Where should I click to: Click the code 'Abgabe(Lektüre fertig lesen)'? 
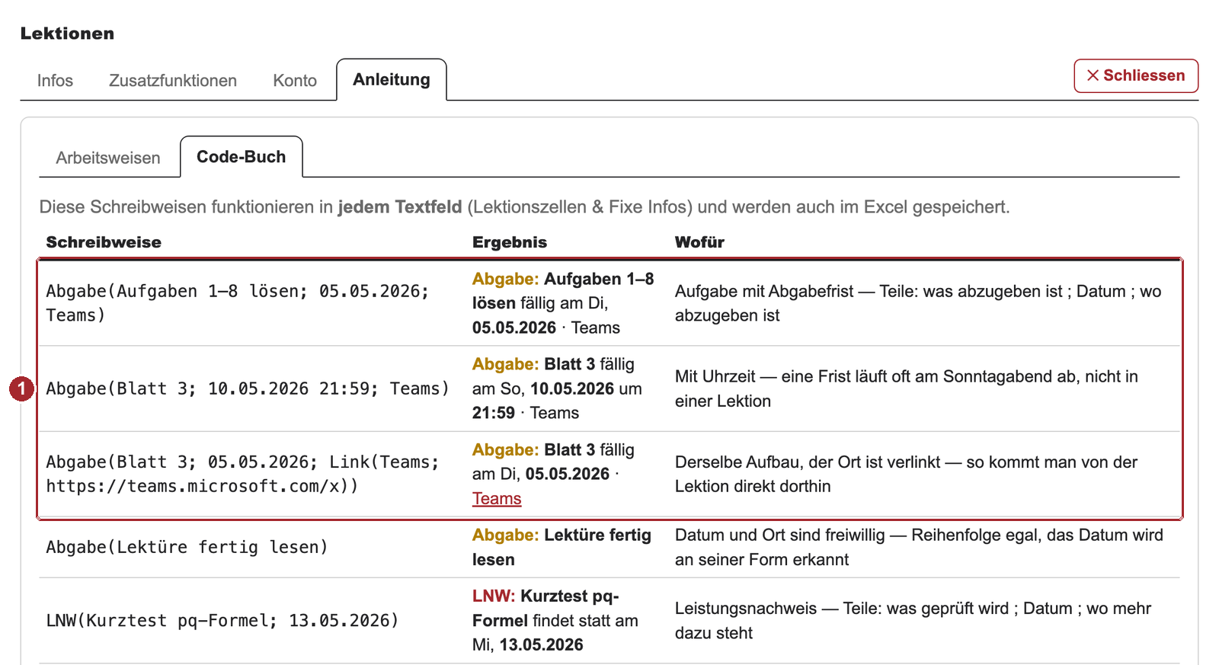[187, 547]
